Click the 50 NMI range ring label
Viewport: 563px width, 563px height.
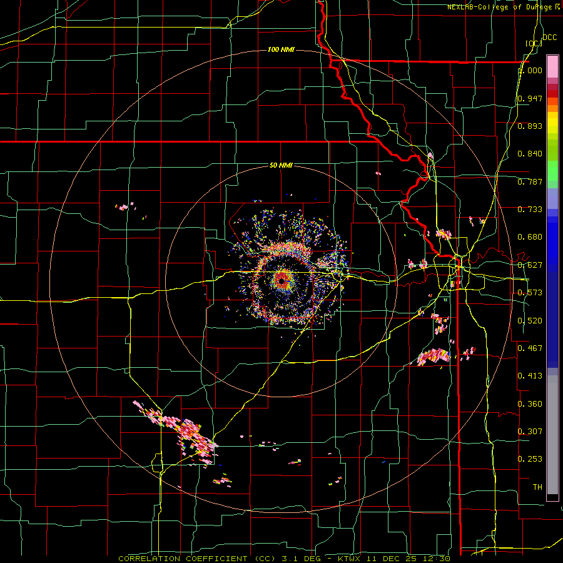pos(281,165)
